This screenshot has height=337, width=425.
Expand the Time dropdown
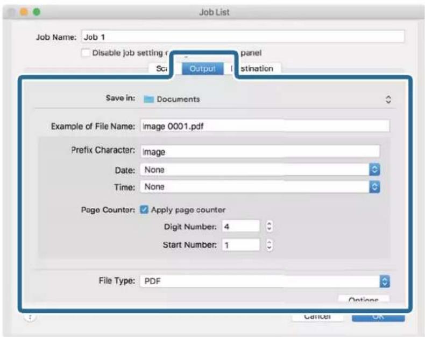click(260, 187)
